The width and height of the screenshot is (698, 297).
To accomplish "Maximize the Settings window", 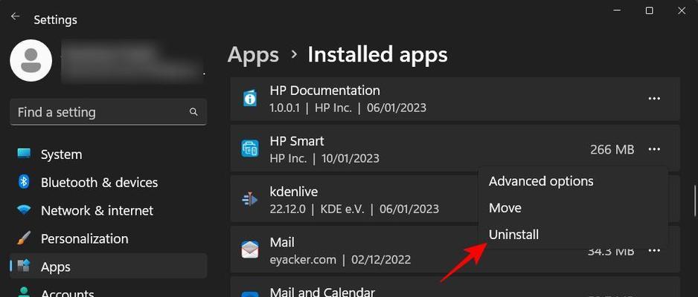I will coord(650,10).
